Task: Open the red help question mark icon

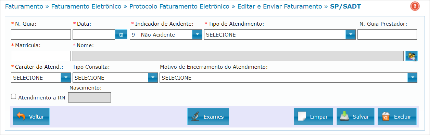Action: (415, 6)
